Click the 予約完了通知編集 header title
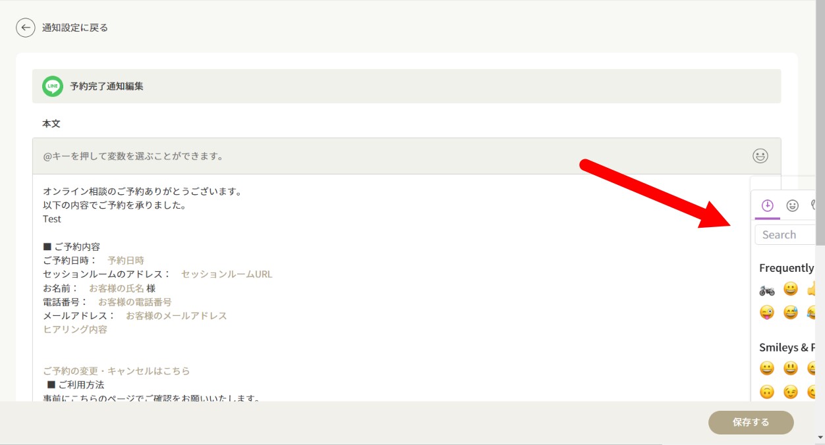 pos(107,86)
